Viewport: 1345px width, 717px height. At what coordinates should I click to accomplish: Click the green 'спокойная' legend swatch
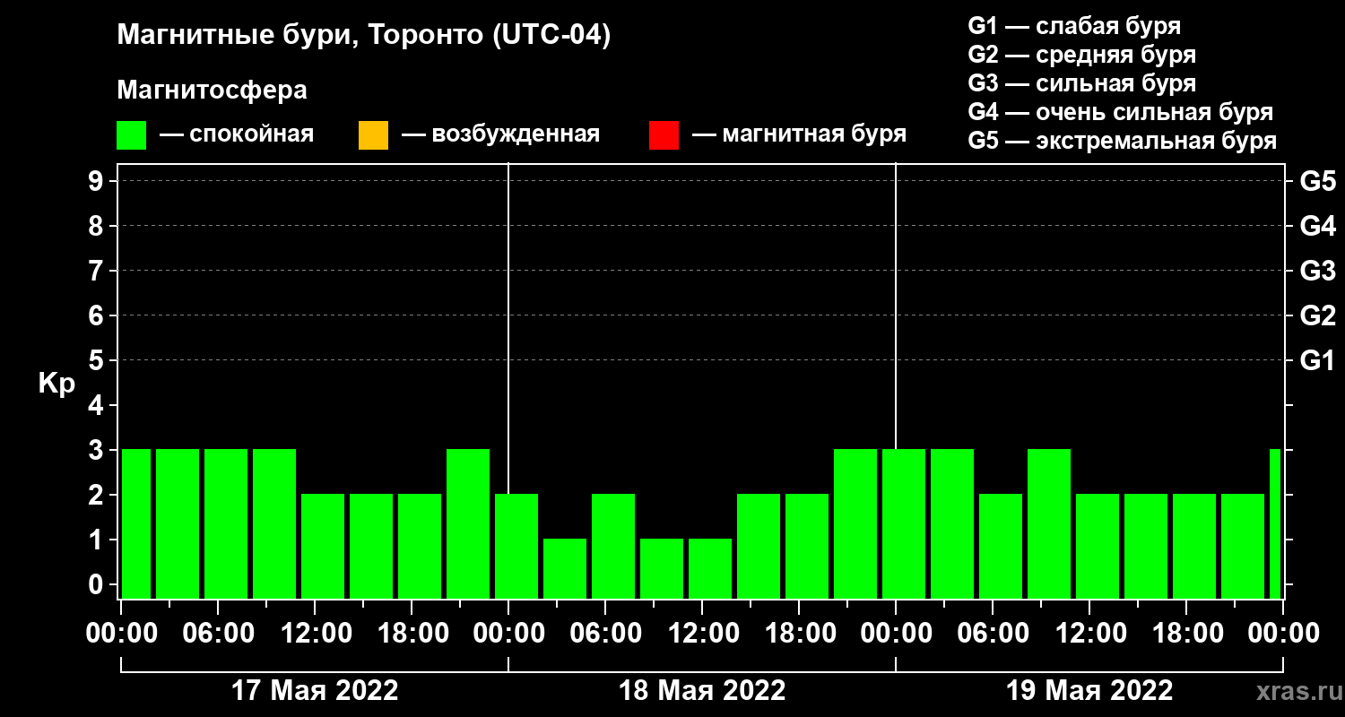click(131, 135)
